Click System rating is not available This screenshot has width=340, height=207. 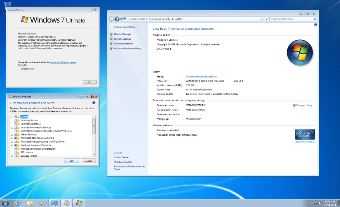point(201,77)
